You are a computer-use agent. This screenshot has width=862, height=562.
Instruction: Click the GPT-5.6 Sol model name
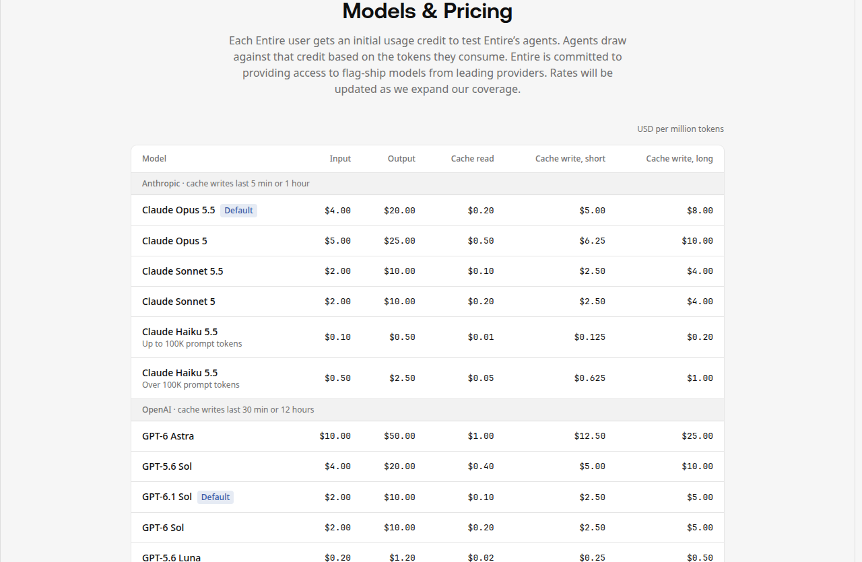point(167,466)
